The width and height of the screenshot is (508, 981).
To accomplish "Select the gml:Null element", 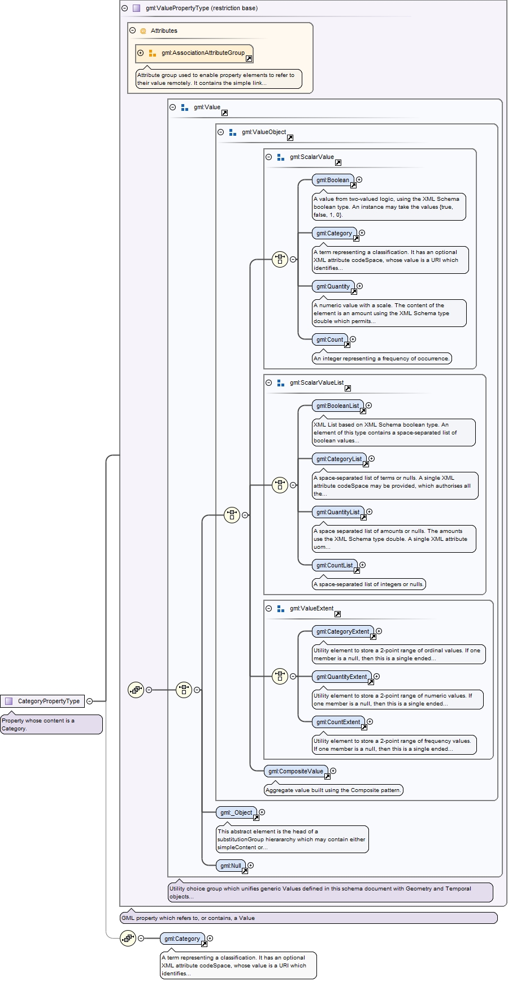I will [231, 866].
